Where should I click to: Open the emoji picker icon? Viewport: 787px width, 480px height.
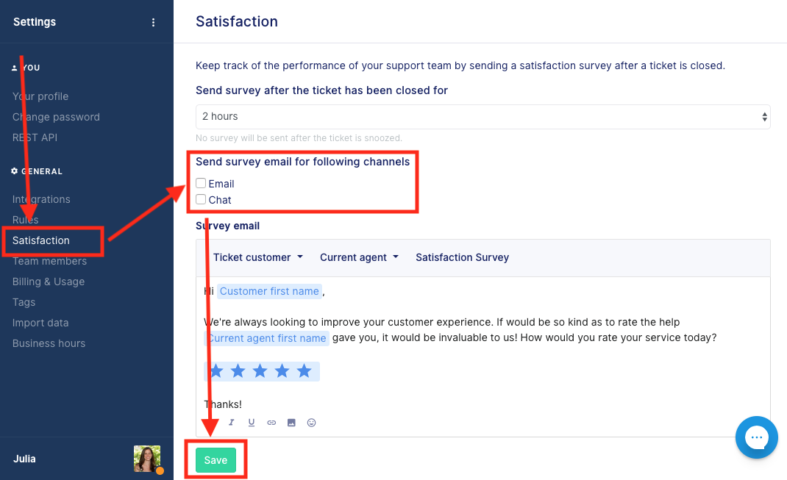[311, 423]
